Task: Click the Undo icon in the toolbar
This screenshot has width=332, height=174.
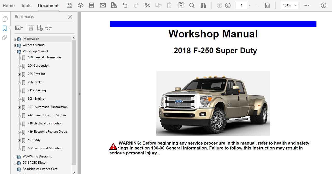Action: [x=125, y=5]
